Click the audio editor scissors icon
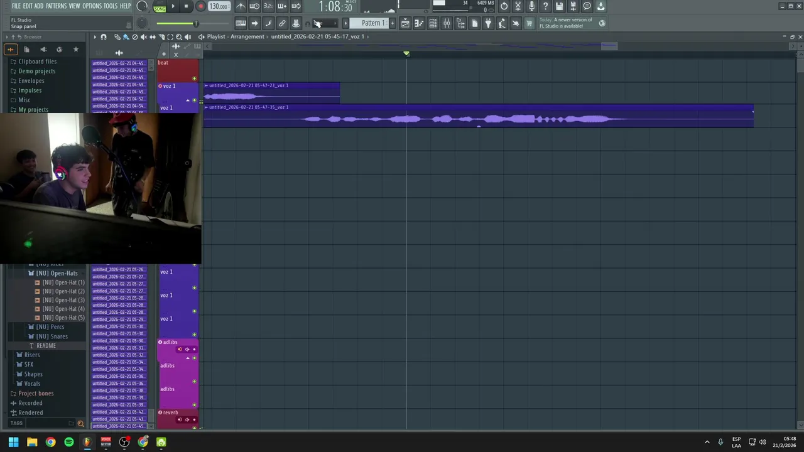This screenshot has height=452, width=804. coord(518,6)
